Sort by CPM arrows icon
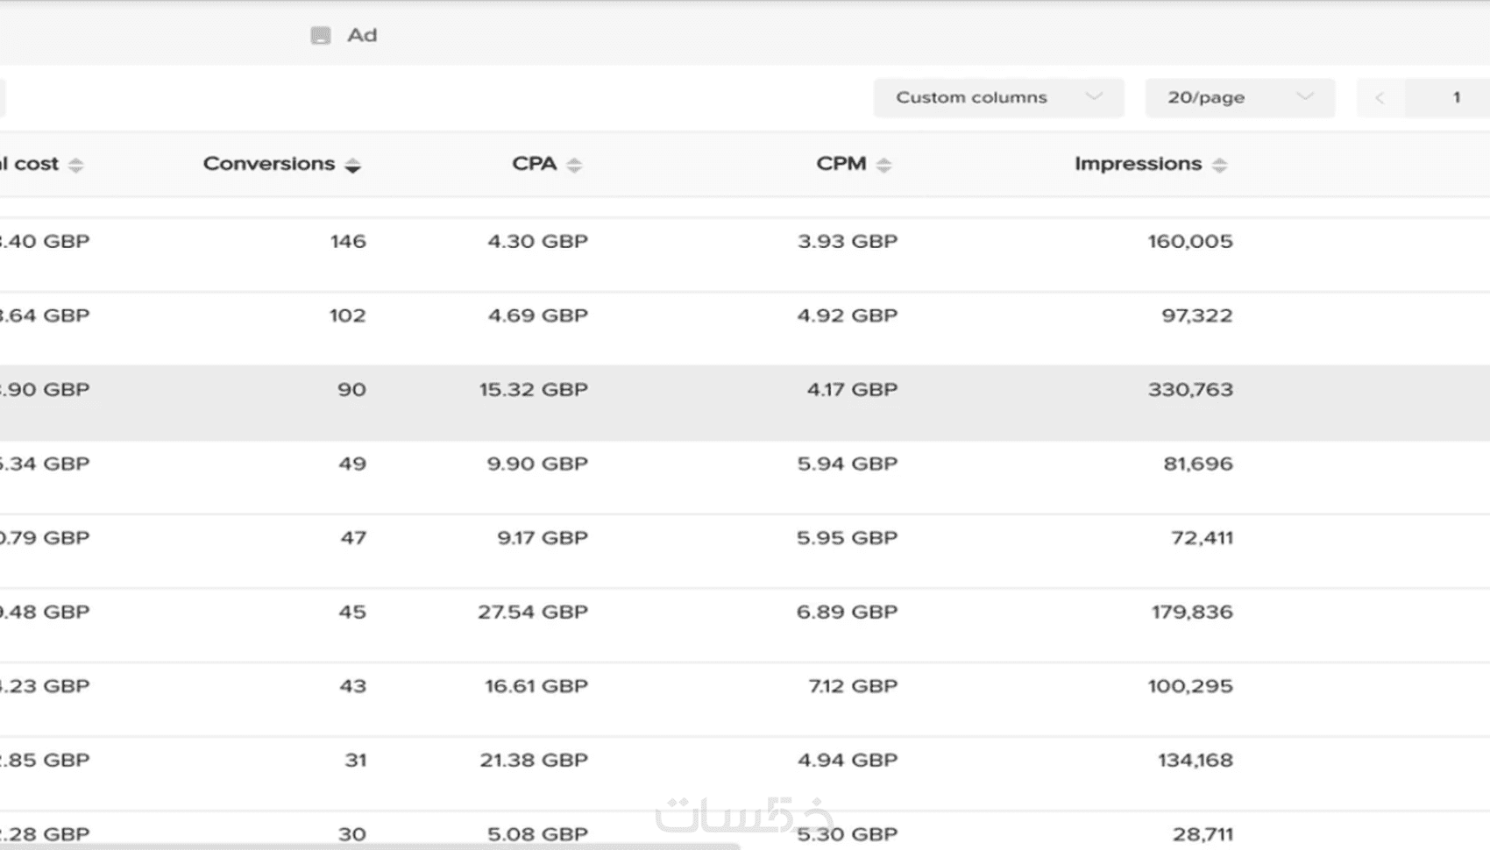 (x=883, y=165)
